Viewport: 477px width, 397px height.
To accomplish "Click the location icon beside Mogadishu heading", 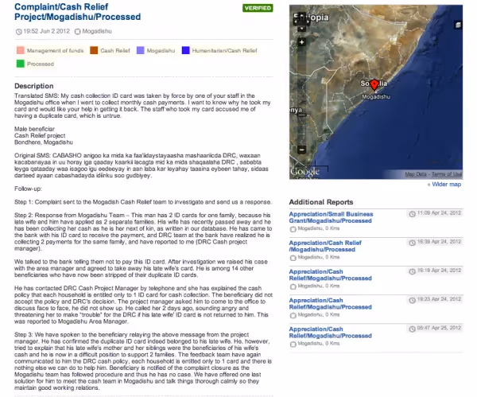I will click(78, 31).
